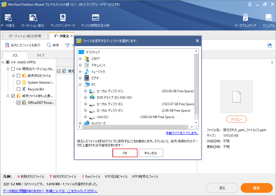This screenshot has height=196, width=276.
Task: Click the 手動でパスを入力します link
Action: pyautogui.click(x=182, y=133)
